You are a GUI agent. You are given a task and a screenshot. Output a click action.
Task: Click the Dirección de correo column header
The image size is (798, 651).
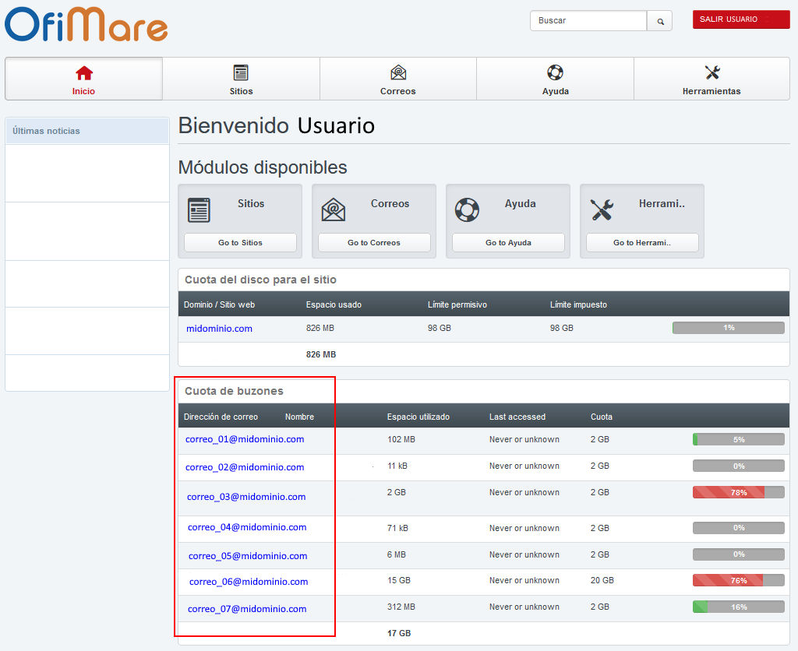pyautogui.click(x=221, y=417)
